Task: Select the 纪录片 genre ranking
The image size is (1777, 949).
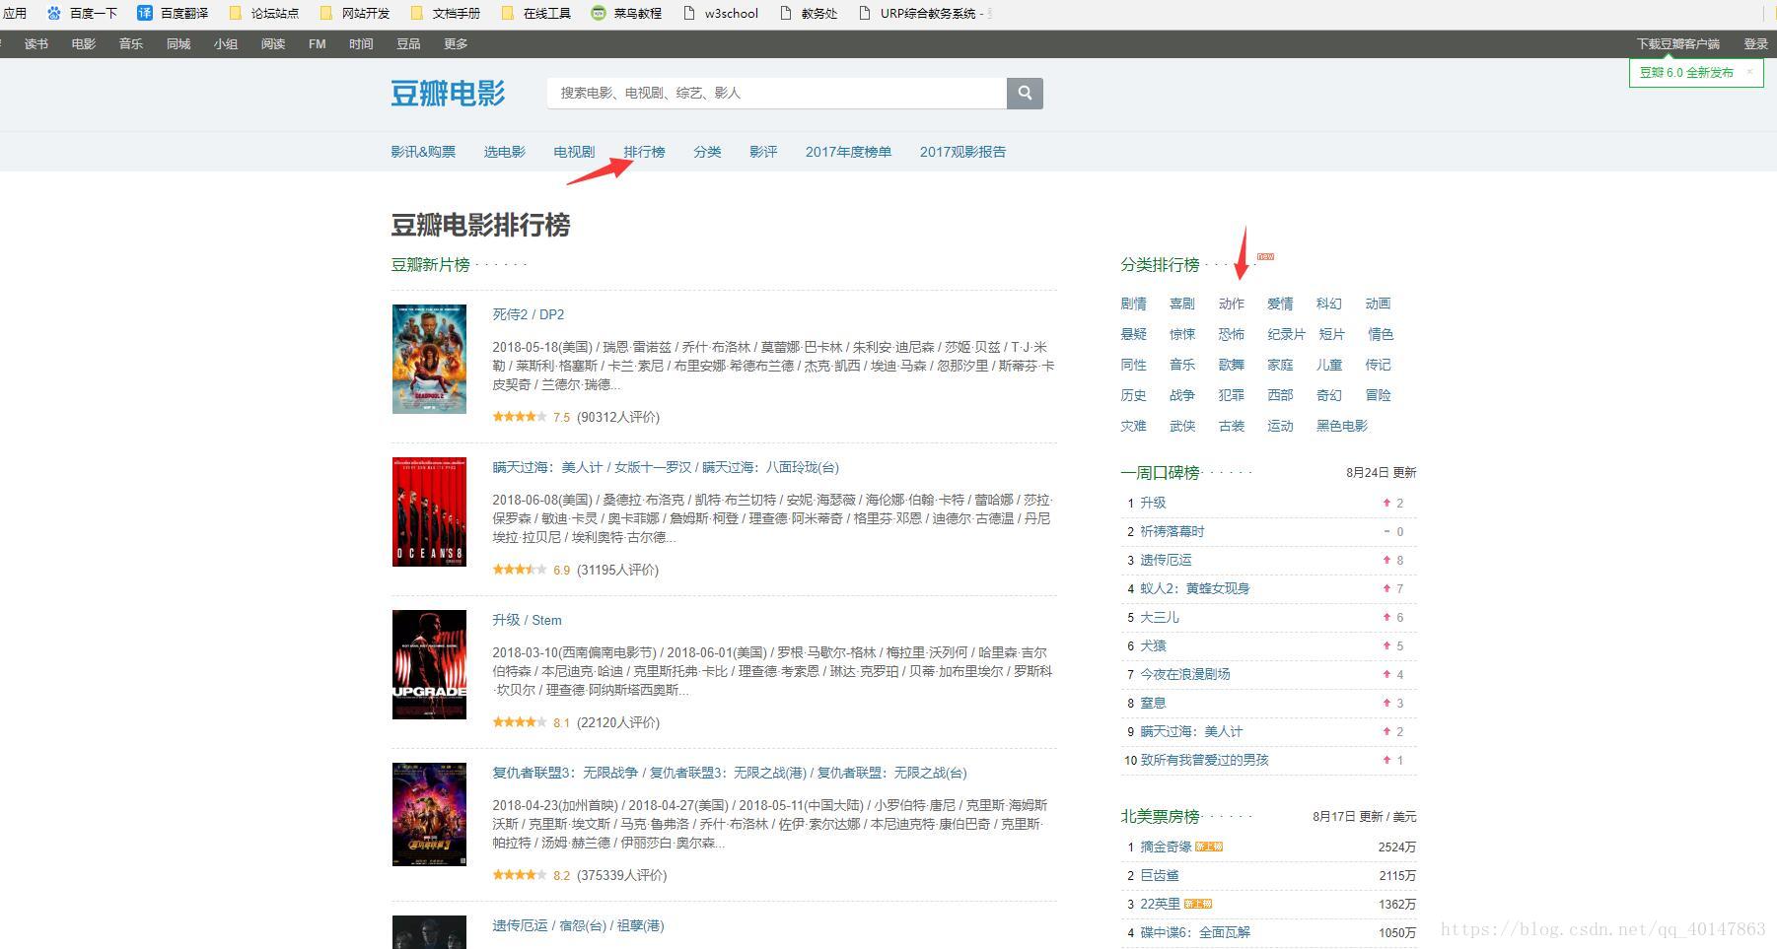Action: point(1286,334)
